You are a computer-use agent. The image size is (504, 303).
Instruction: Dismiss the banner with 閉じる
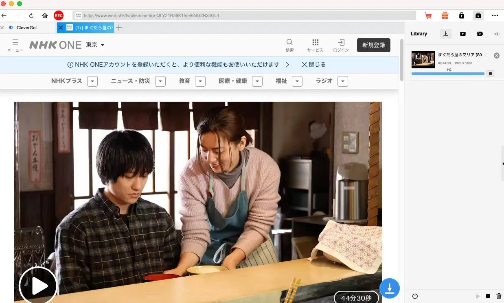[x=313, y=65]
